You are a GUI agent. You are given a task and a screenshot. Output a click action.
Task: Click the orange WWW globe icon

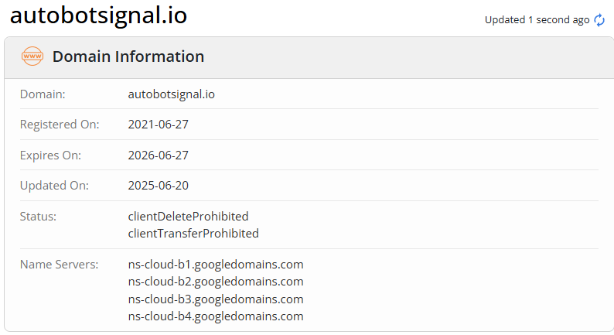click(32, 56)
